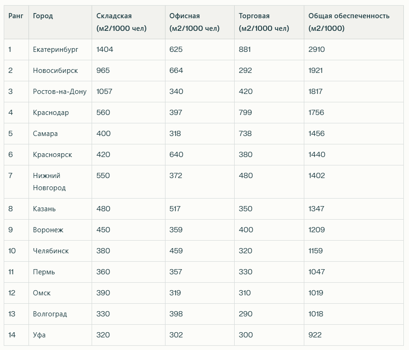
Task: Click Самара's retail value 738
Action: [x=245, y=134]
